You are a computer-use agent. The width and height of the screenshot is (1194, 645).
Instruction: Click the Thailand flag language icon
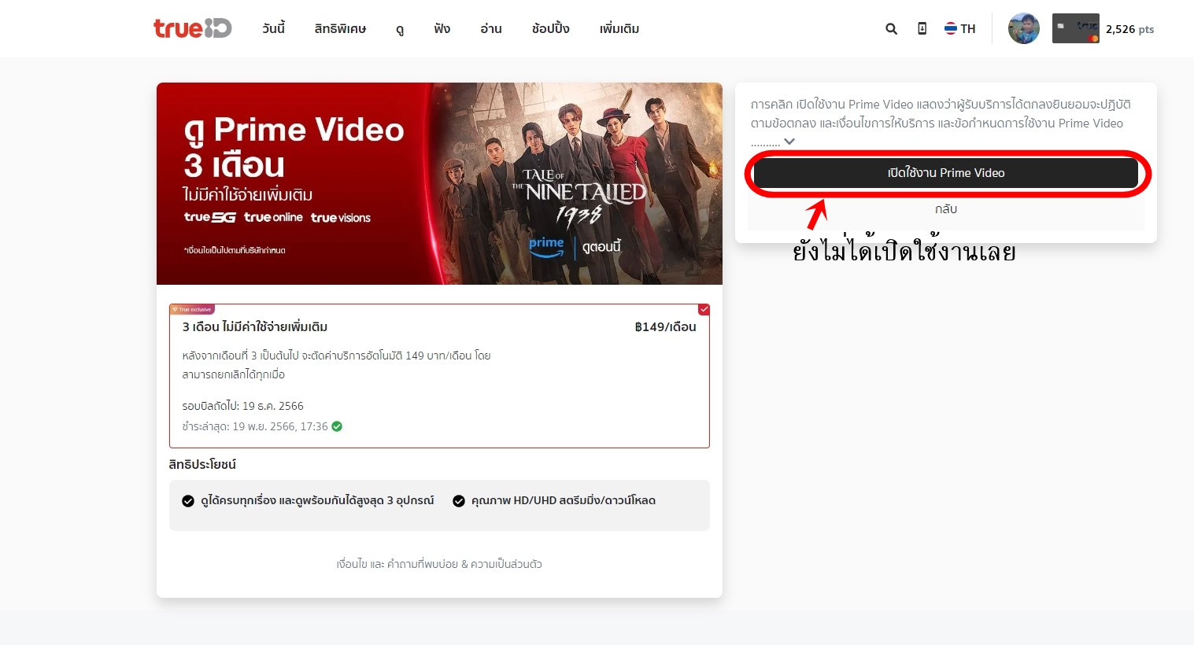[x=951, y=29]
